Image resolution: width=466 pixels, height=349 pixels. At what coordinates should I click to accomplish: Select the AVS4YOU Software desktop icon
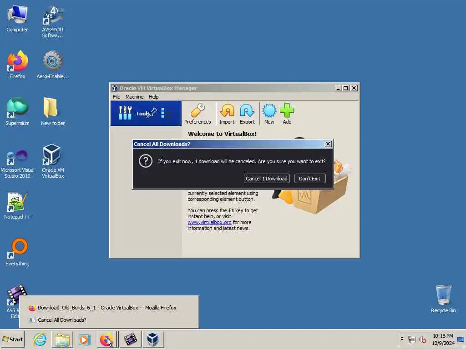pyautogui.click(x=52, y=22)
